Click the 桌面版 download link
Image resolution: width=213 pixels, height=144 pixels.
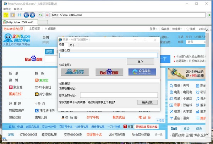coord(50,29)
